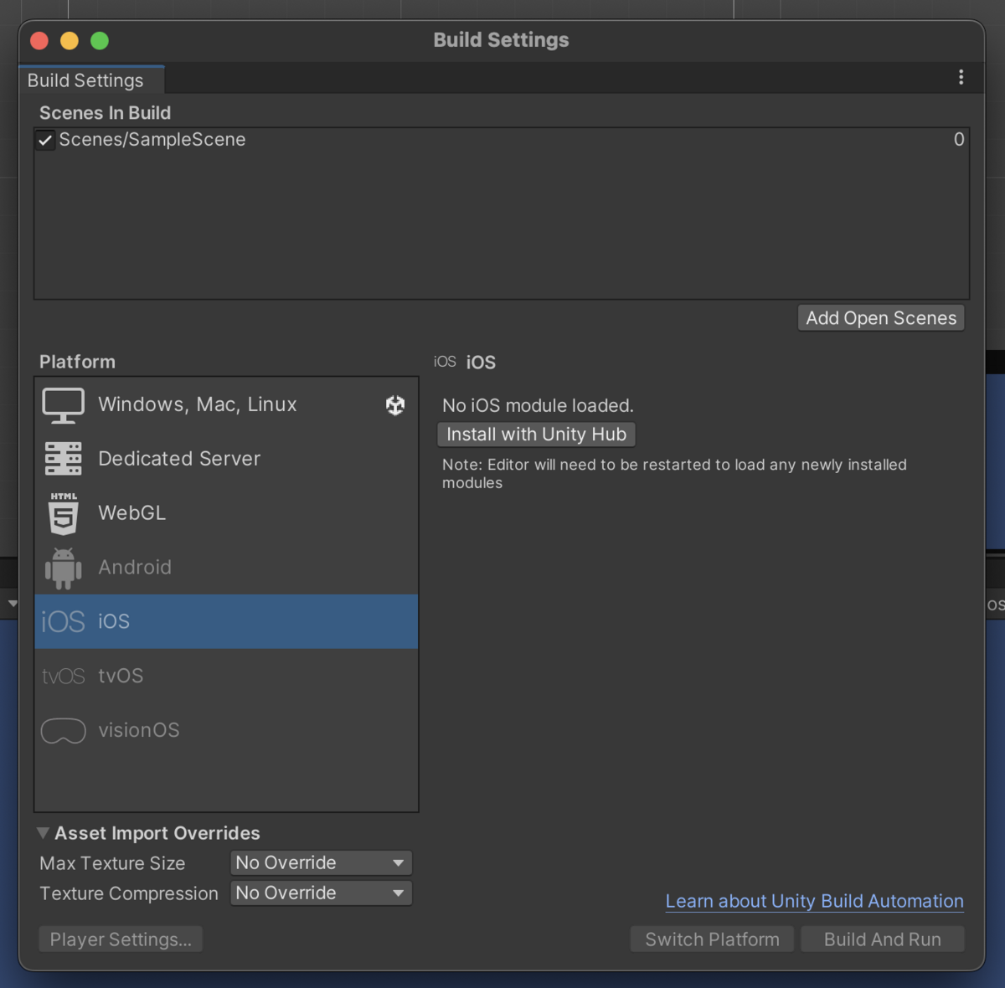The width and height of the screenshot is (1005, 988).
Task: Click the Max Texture Size label
Action: coord(112,863)
